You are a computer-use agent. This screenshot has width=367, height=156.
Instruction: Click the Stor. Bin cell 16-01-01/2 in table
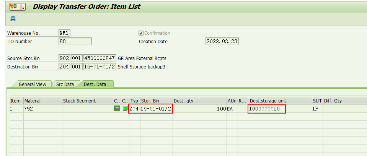[x=156, y=109]
